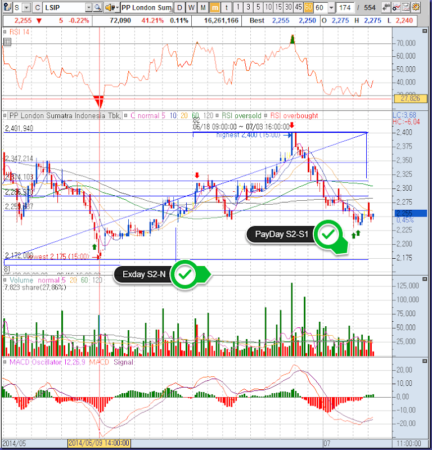Toggle the RSI 14 indicator legend square
Viewport: 432px width, 450px height.
coord(5,32)
